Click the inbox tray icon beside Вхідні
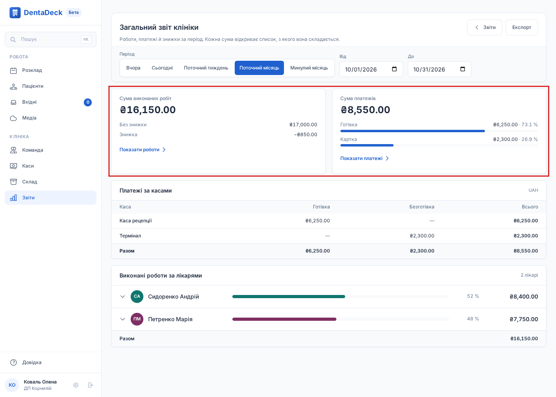This screenshot has height=397, width=556. coord(14,102)
